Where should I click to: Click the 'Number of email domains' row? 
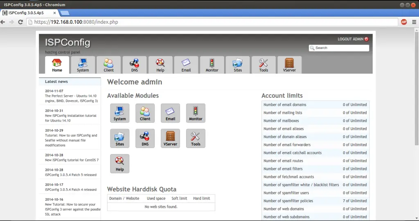[315, 105]
